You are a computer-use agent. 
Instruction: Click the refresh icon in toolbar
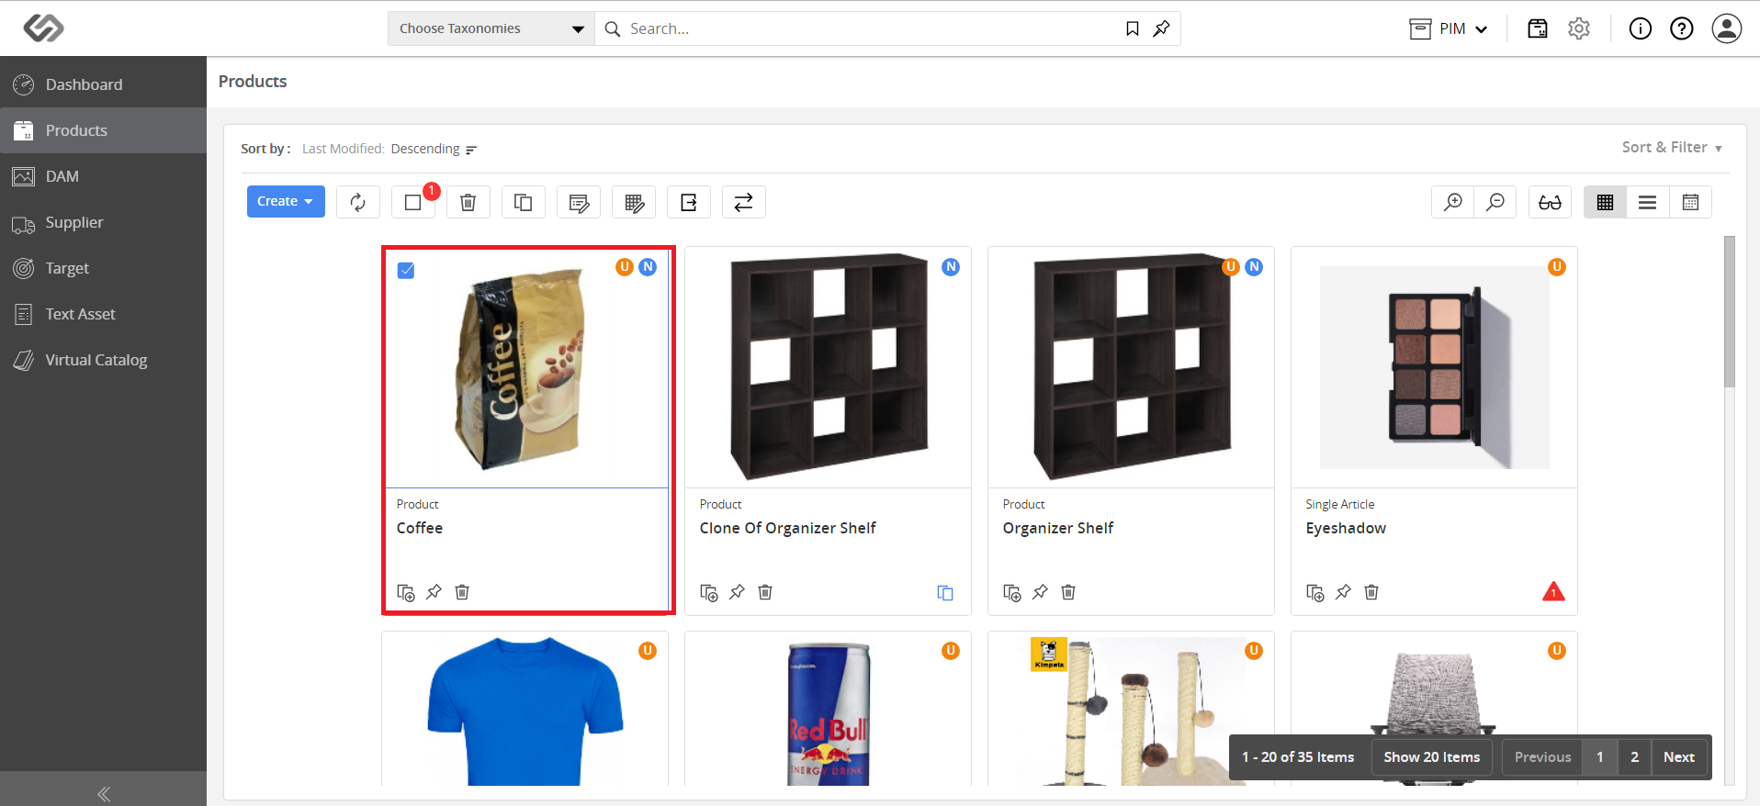pos(358,202)
